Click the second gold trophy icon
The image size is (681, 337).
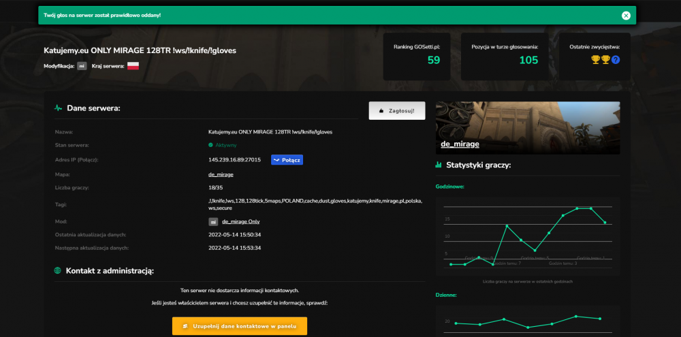tap(605, 60)
